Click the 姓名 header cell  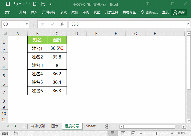tap(37, 40)
